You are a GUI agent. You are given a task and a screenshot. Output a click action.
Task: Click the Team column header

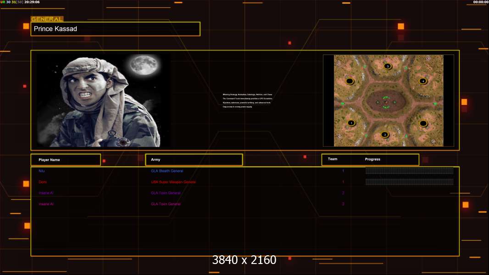333,159
